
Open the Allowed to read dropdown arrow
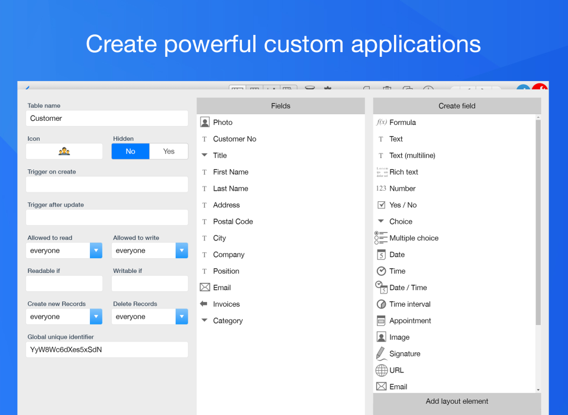[96, 250]
